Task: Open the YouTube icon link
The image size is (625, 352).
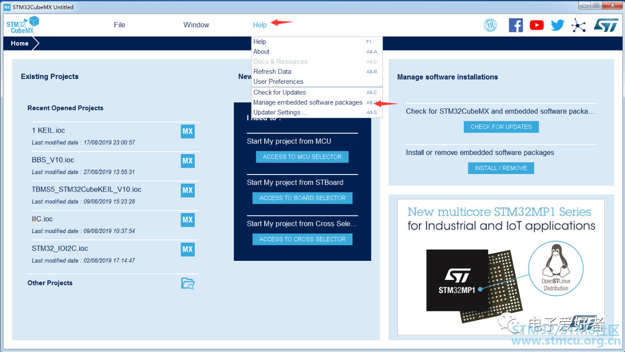Action: [x=537, y=25]
